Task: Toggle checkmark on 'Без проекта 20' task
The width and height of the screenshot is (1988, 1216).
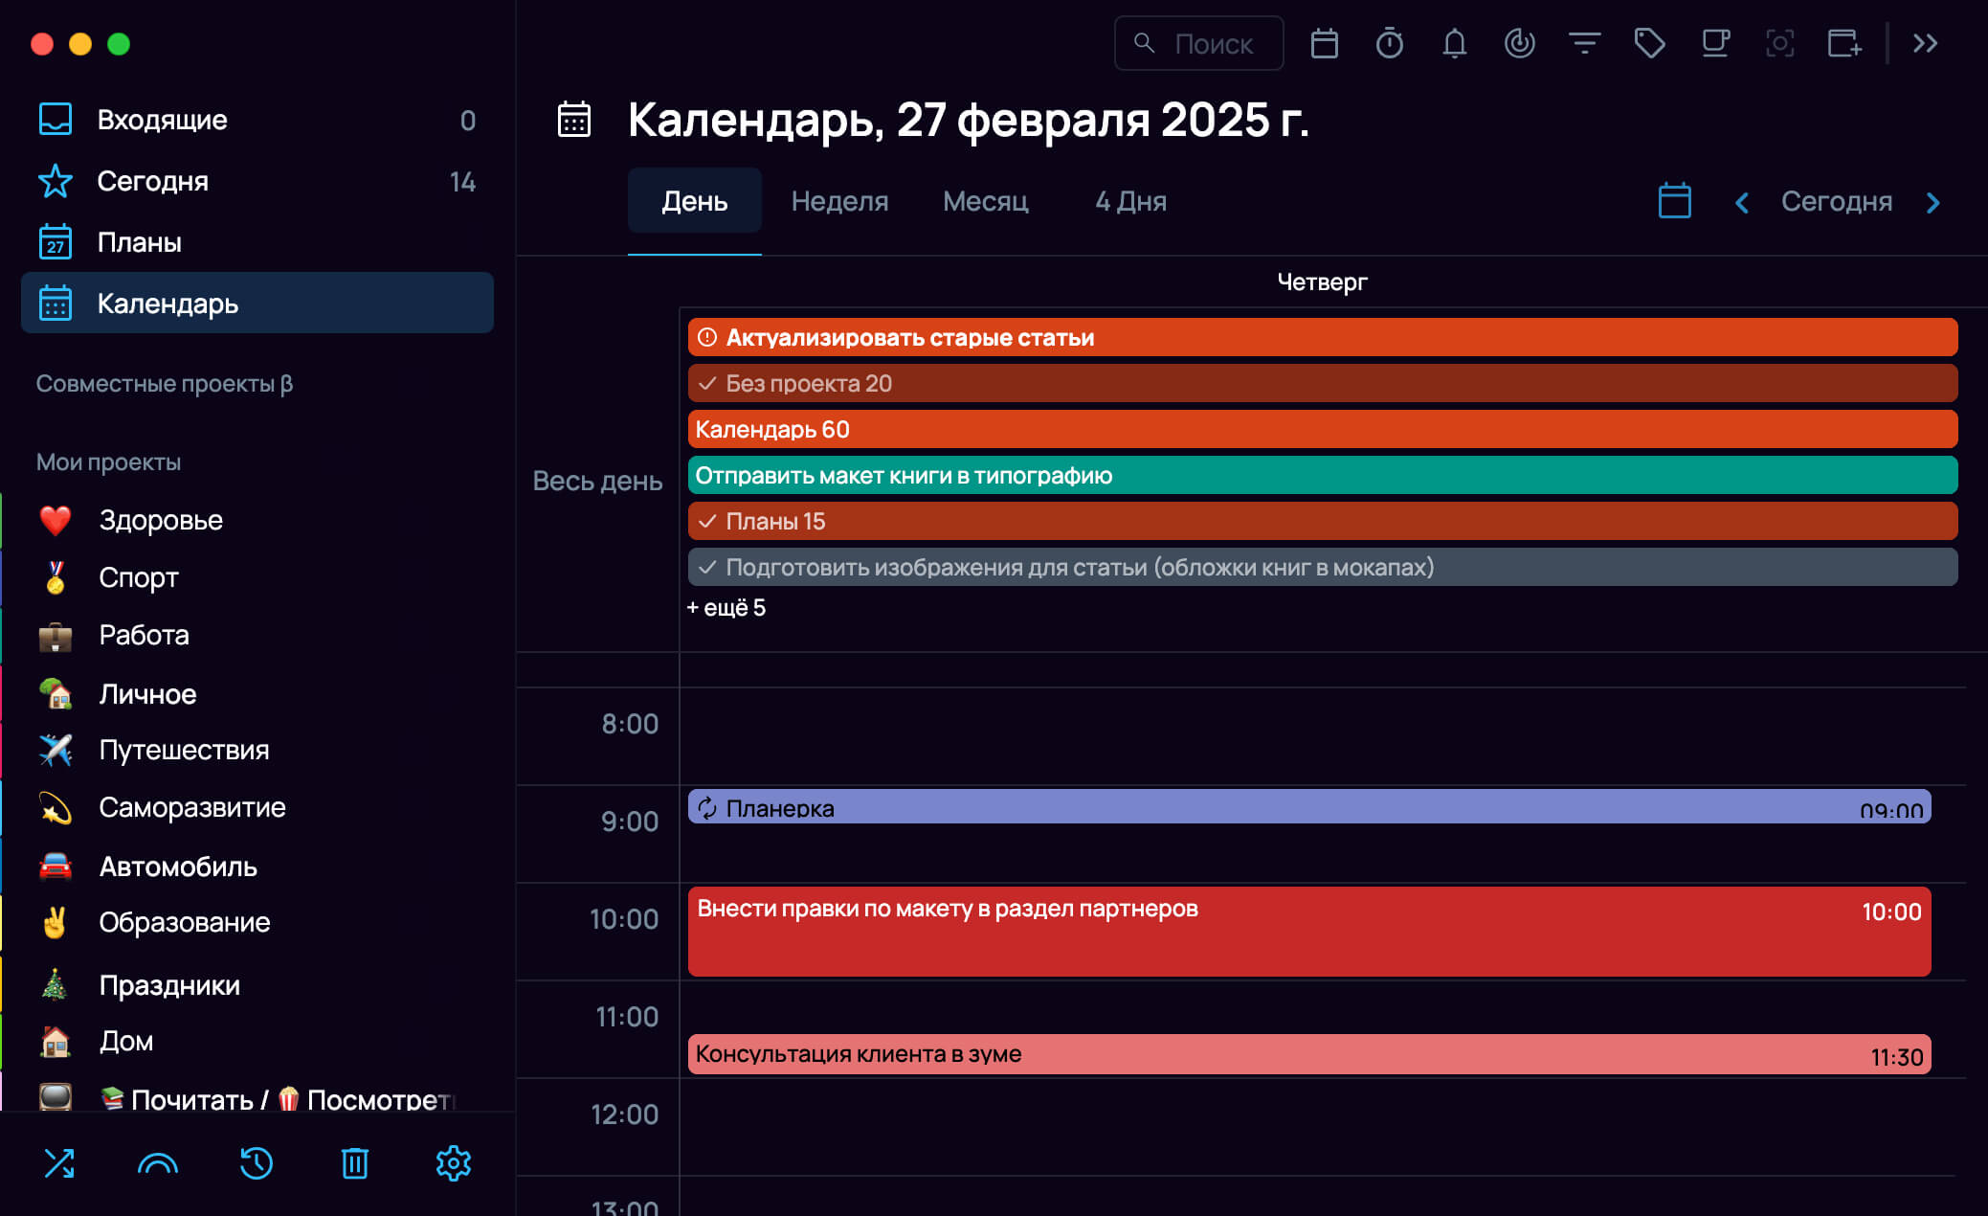Action: click(x=707, y=383)
